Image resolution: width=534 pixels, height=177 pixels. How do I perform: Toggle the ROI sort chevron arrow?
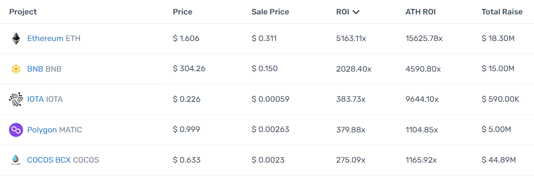click(x=356, y=12)
